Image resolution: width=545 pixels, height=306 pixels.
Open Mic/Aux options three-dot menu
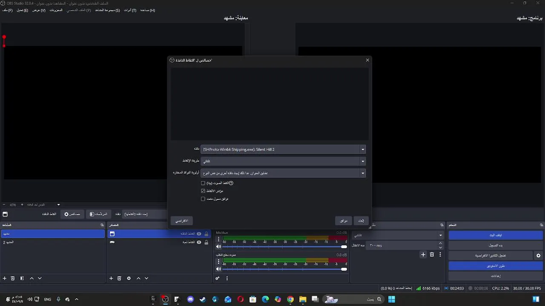click(x=218, y=239)
